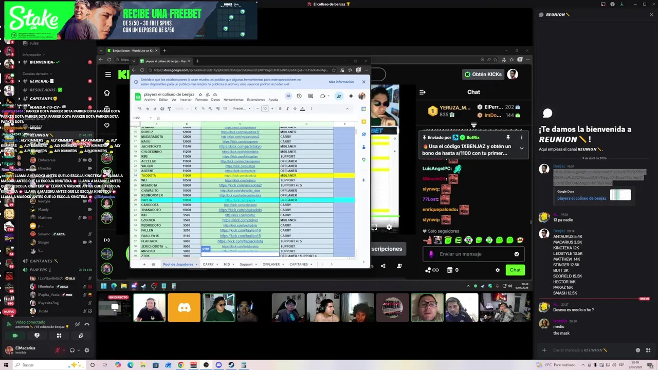Open Formato menu in Google Sheets

coord(202,100)
